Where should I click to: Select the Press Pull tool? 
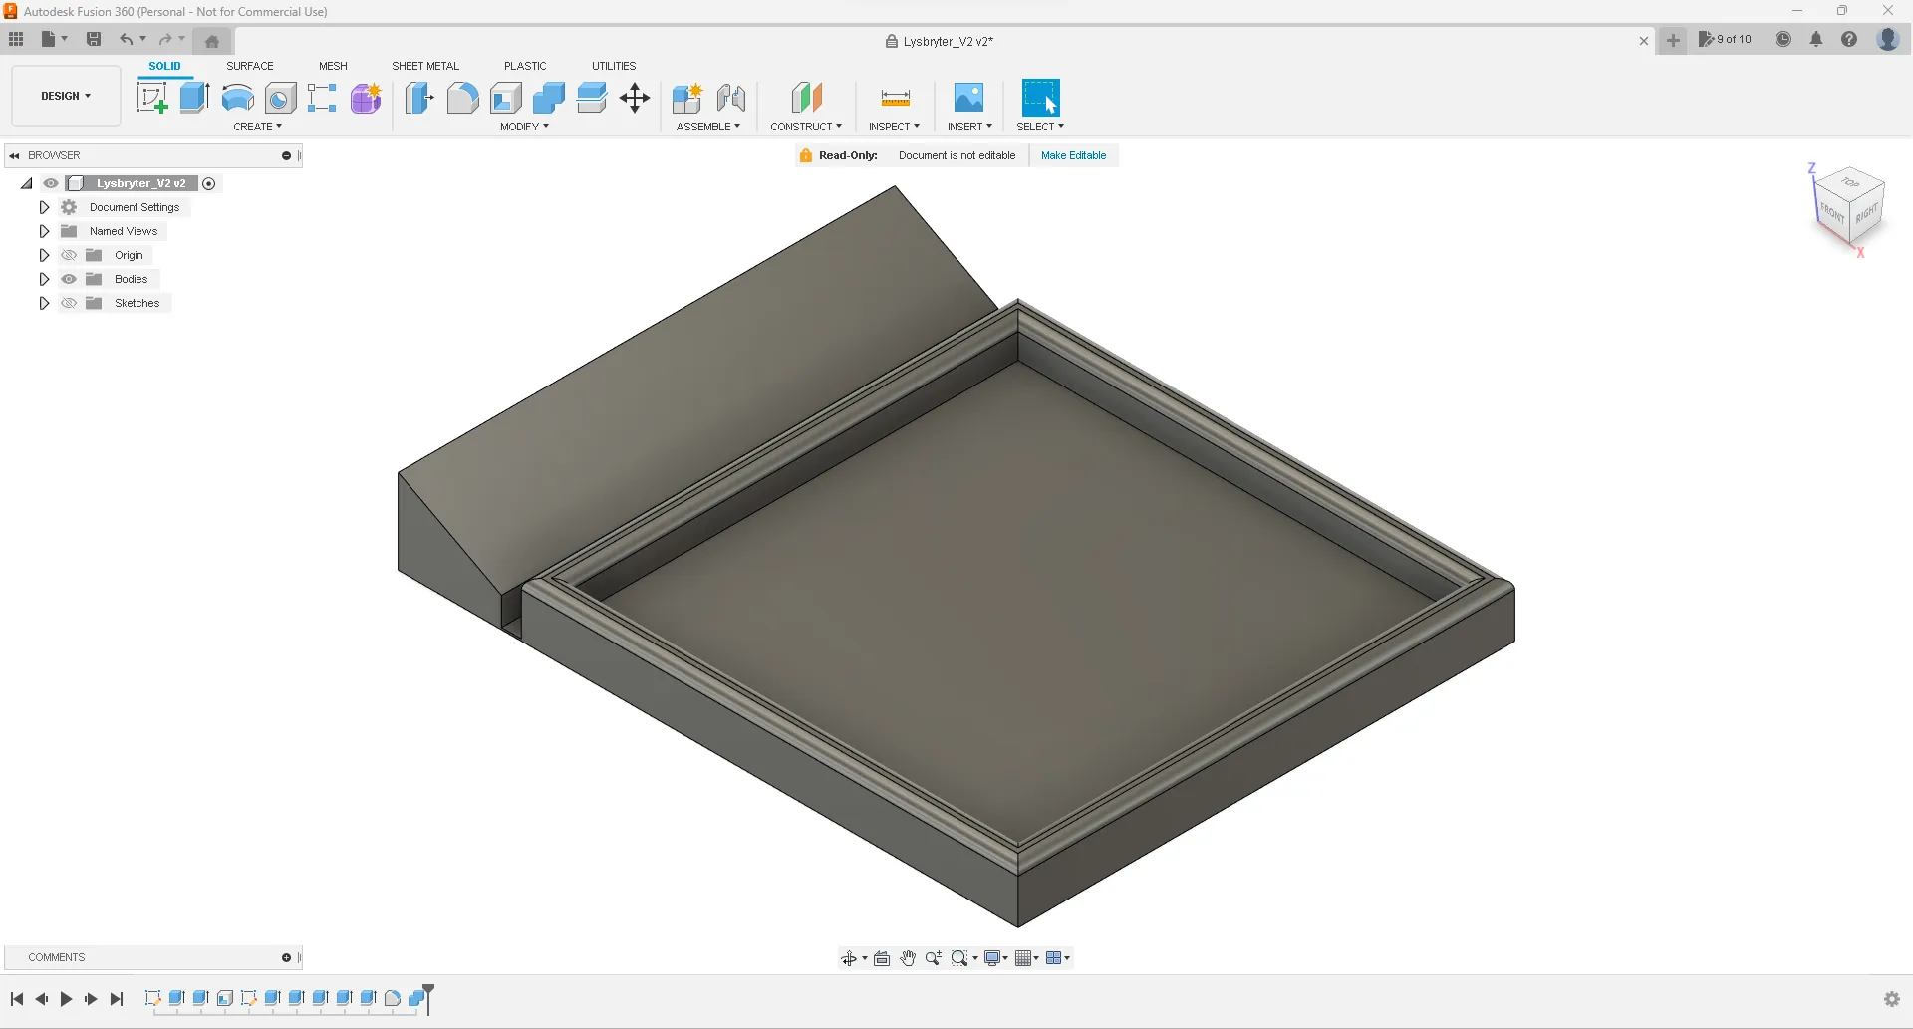click(x=419, y=98)
